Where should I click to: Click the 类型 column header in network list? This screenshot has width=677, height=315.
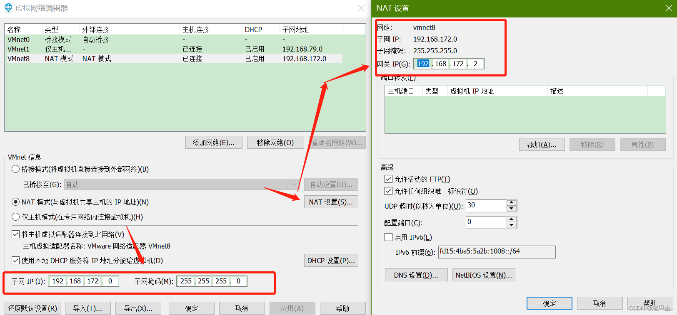(61, 30)
